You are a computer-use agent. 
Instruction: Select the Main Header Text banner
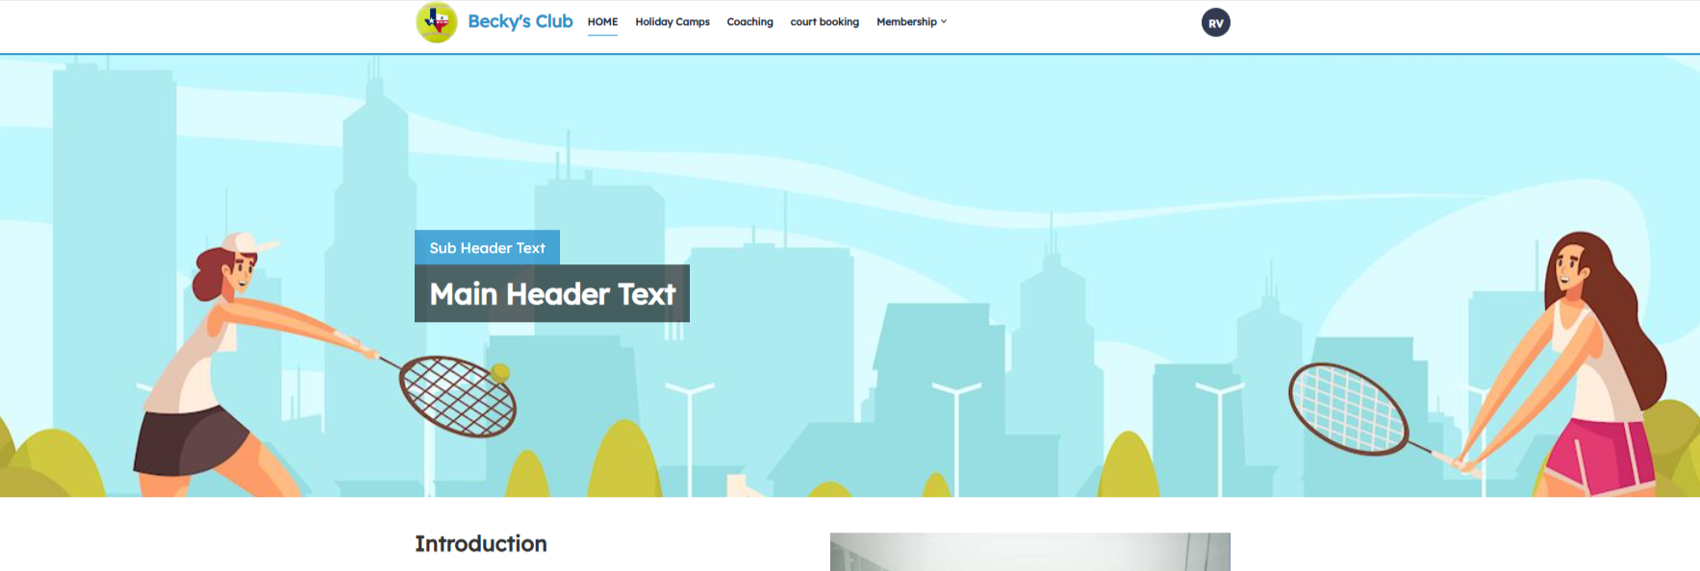tap(551, 293)
